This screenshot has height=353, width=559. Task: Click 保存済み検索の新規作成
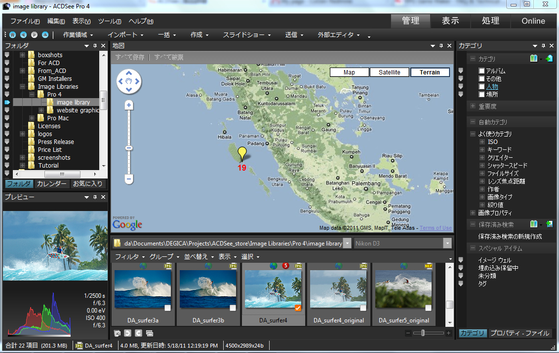(510, 236)
